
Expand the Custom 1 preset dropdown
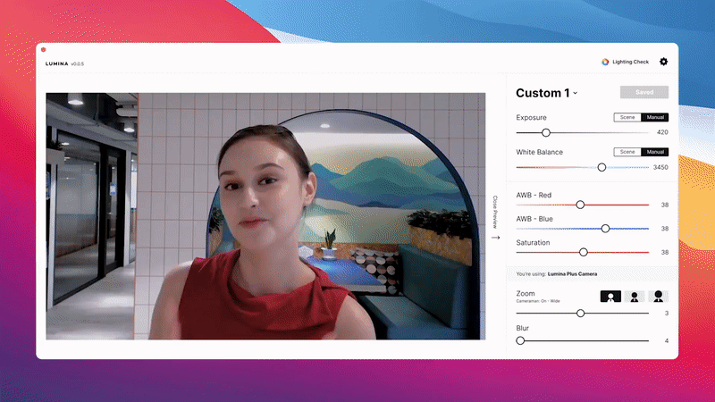[x=547, y=93]
